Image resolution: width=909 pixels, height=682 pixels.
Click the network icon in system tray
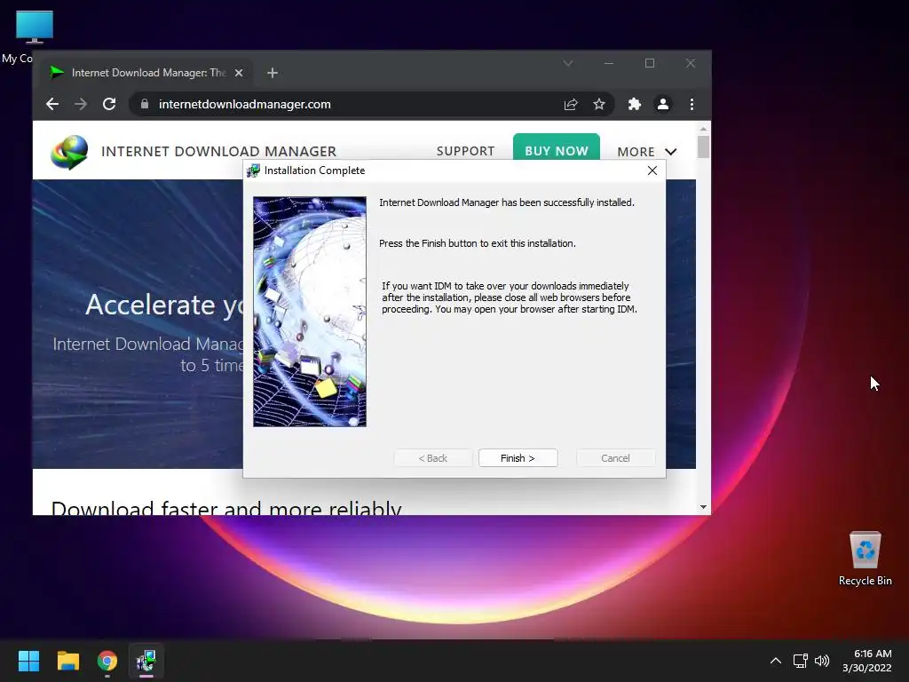click(x=801, y=661)
